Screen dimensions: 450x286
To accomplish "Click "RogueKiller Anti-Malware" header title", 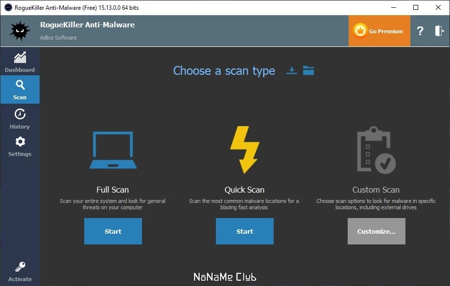I will click(87, 24).
